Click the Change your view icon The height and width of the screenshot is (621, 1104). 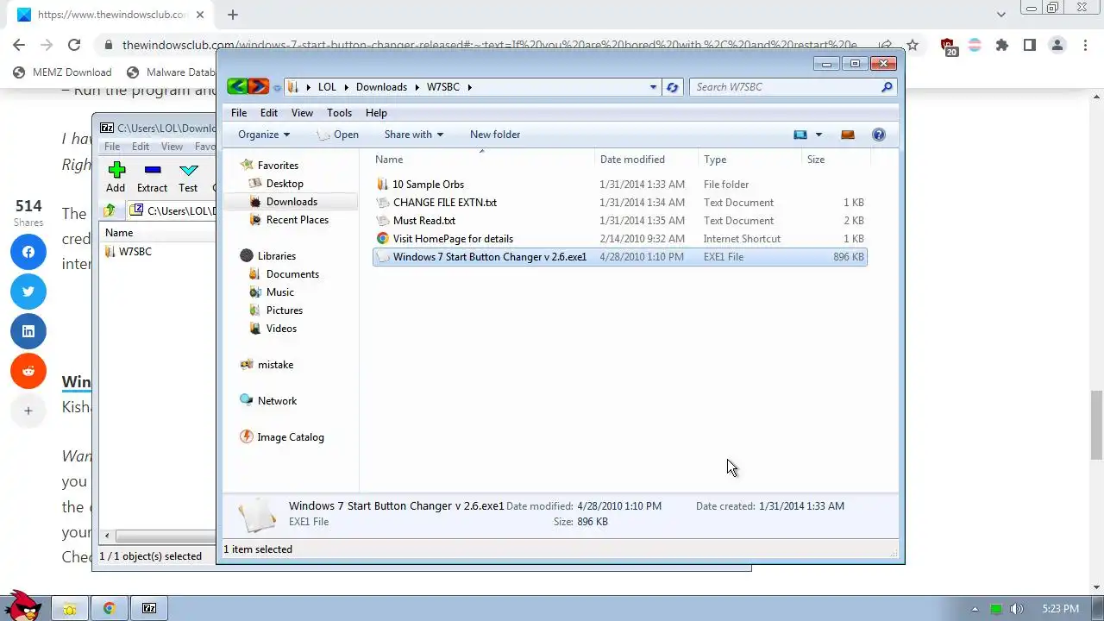pos(800,135)
